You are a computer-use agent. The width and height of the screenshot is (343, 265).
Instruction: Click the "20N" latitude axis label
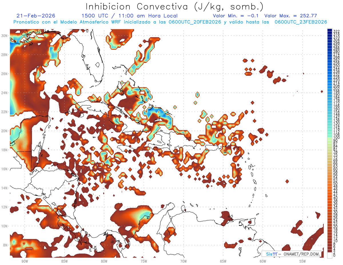coord(4,131)
